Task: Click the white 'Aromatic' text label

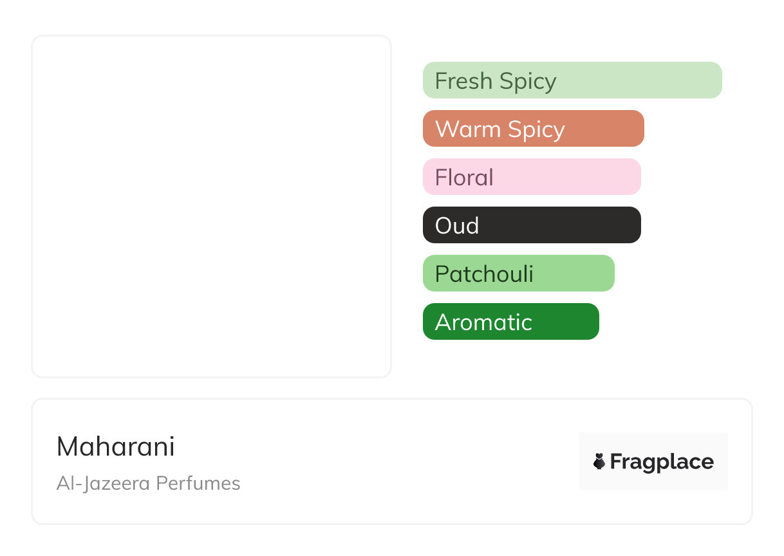Action: click(483, 322)
